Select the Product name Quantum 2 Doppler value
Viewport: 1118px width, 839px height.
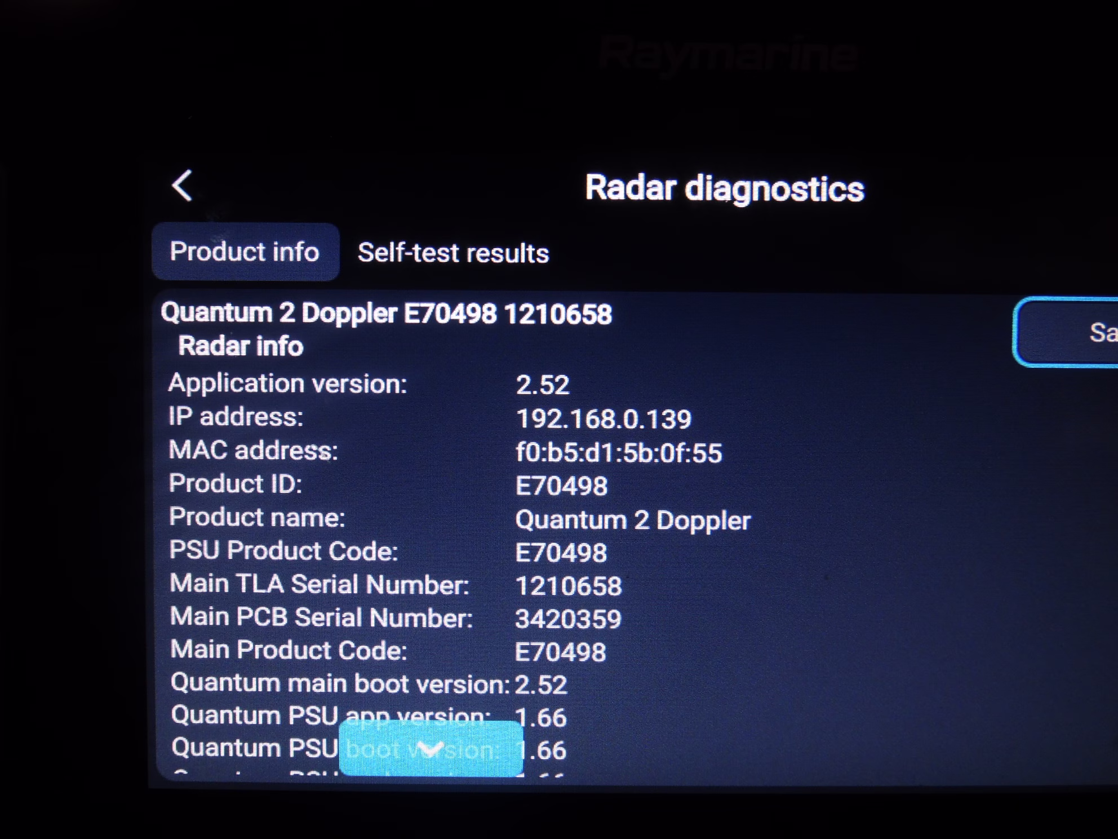click(x=633, y=520)
